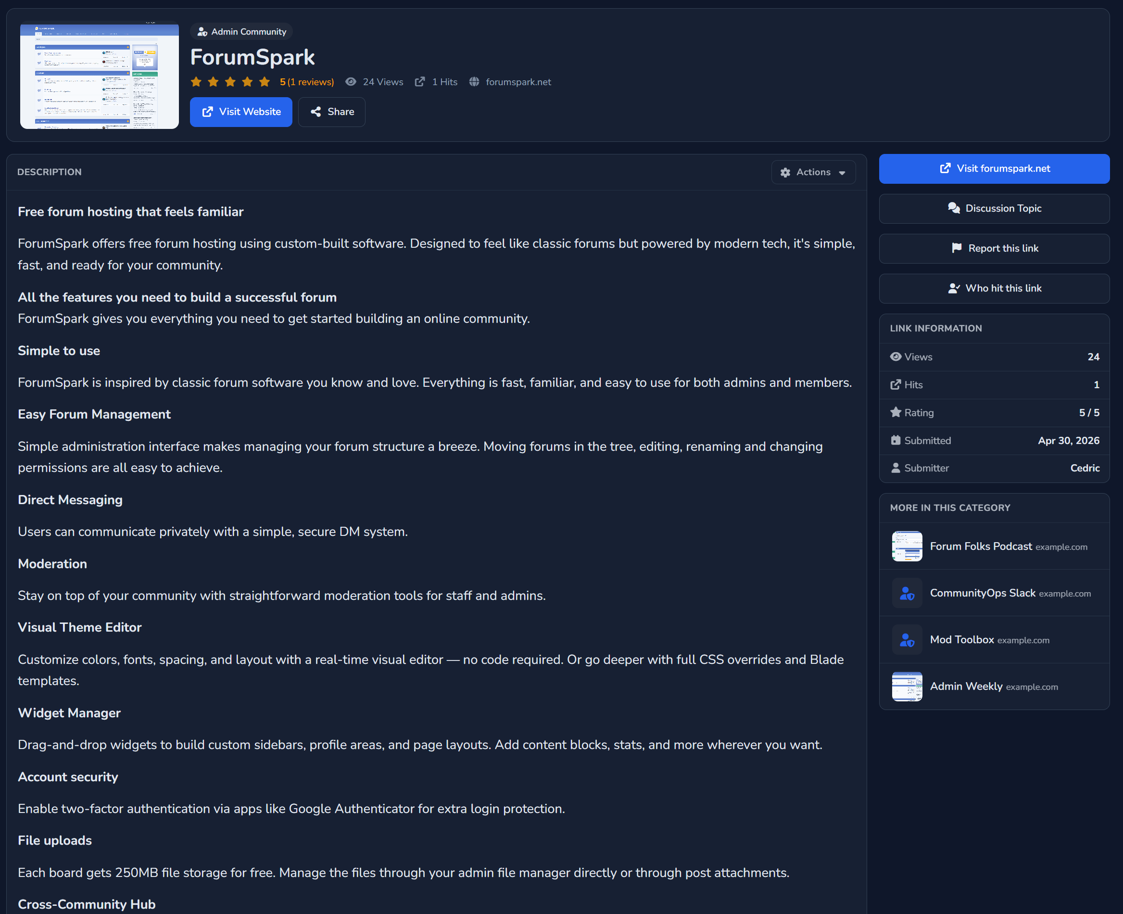The image size is (1123, 914).
Task: Click the chat bubbles icon in Discussion Topic
Action: 954,208
